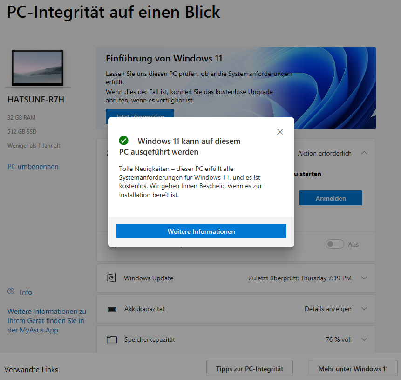Viewport: 401px width, 380px height.
Task: Click the HATSUNE-R7H device name
Action: (x=36, y=100)
